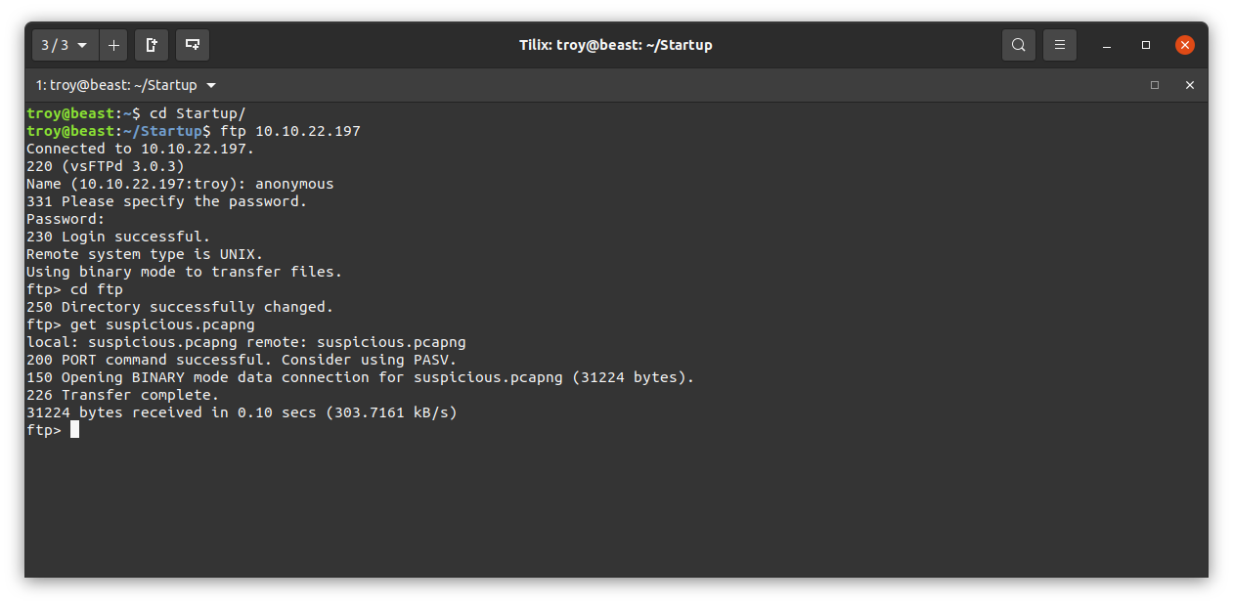Open the Tilix hamburger menu
Viewport: 1233px width, 605px height.
[1060, 45]
